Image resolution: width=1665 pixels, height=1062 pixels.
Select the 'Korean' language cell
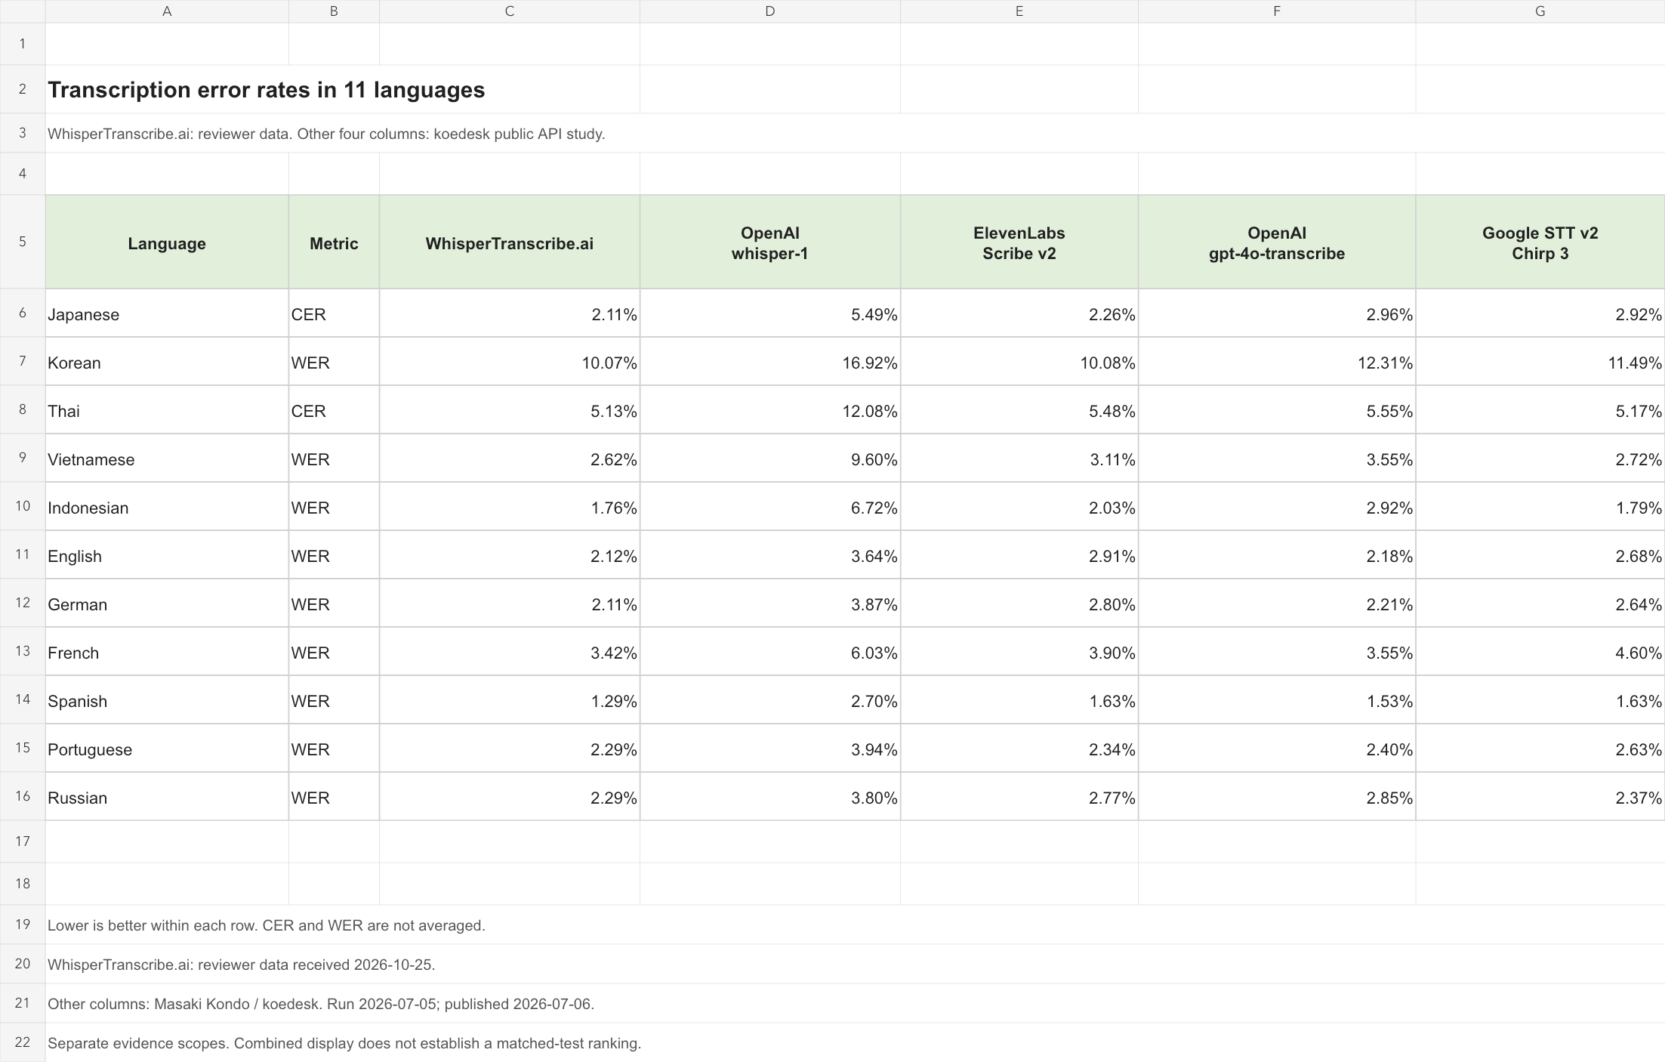(x=167, y=362)
